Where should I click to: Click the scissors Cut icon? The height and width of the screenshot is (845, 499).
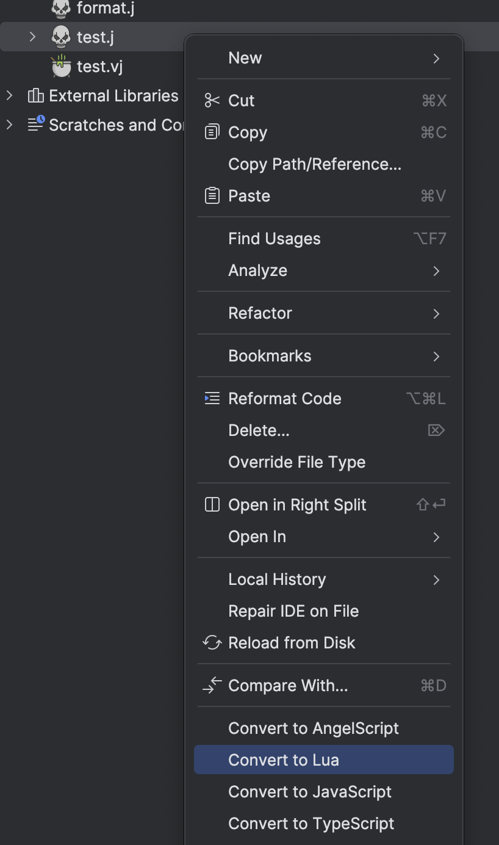pos(212,101)
